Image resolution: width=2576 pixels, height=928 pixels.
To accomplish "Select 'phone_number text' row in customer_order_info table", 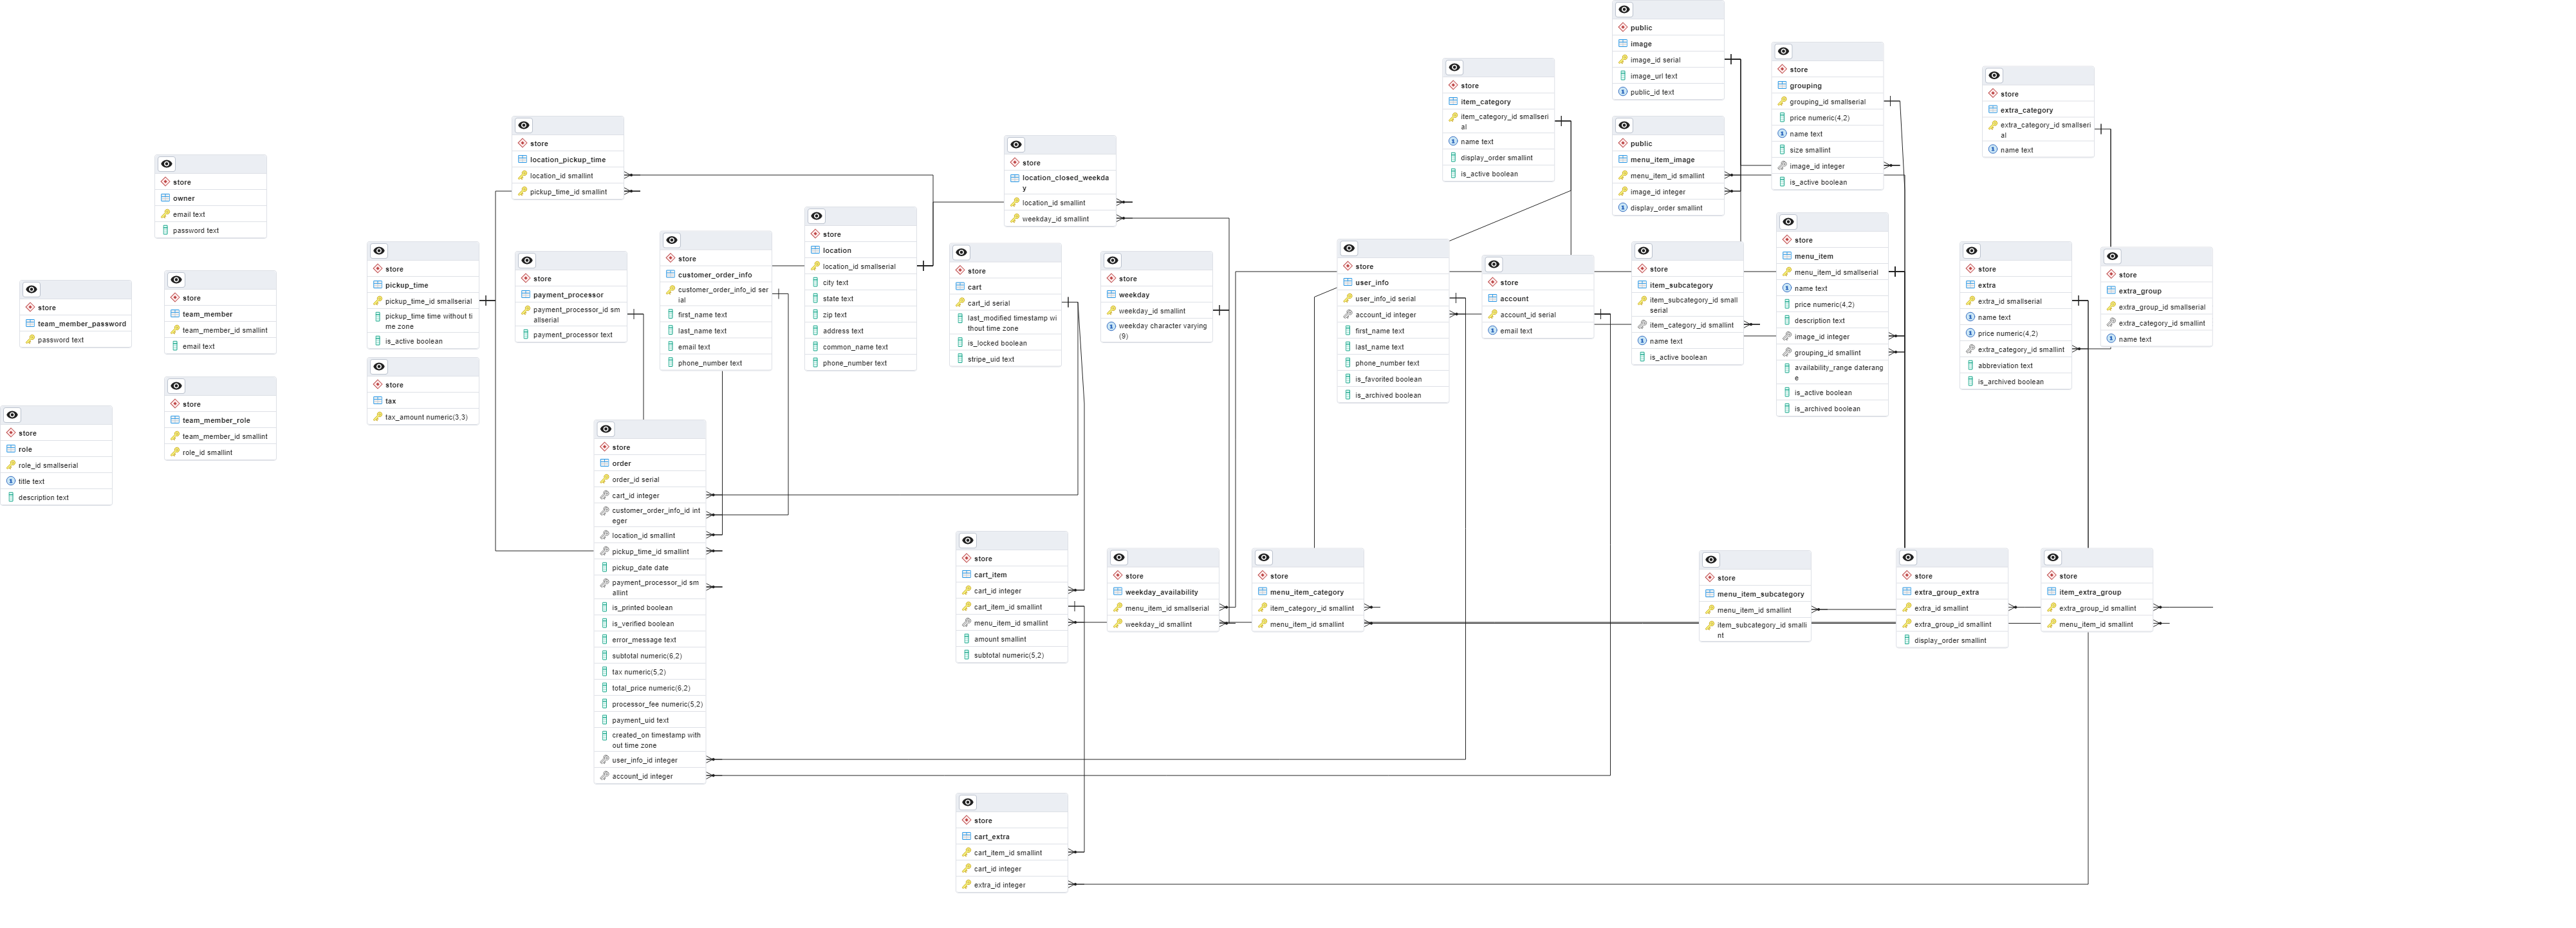I will pyautogui.click(x=716, y=363).
